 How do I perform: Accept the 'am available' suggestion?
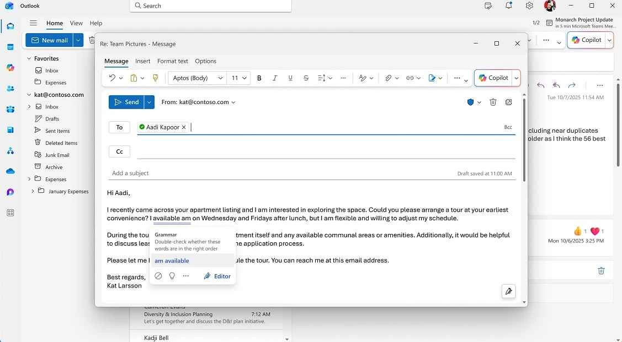click(x=192, y=261)
